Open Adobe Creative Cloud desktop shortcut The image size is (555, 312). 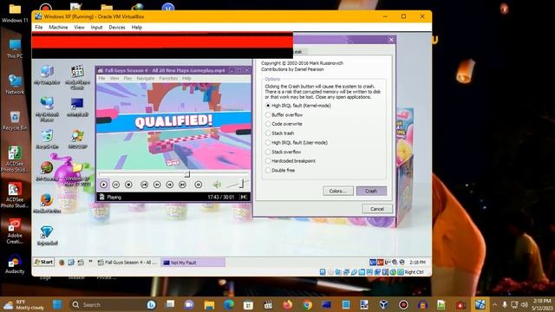click(15, 231)
